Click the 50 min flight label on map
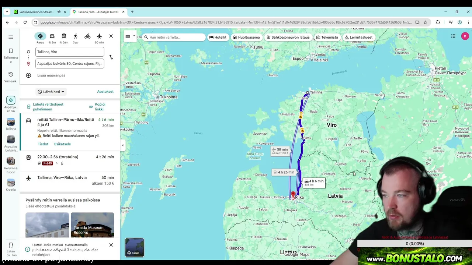The width and height of the screenshot is (472, 265). point(280,151)
